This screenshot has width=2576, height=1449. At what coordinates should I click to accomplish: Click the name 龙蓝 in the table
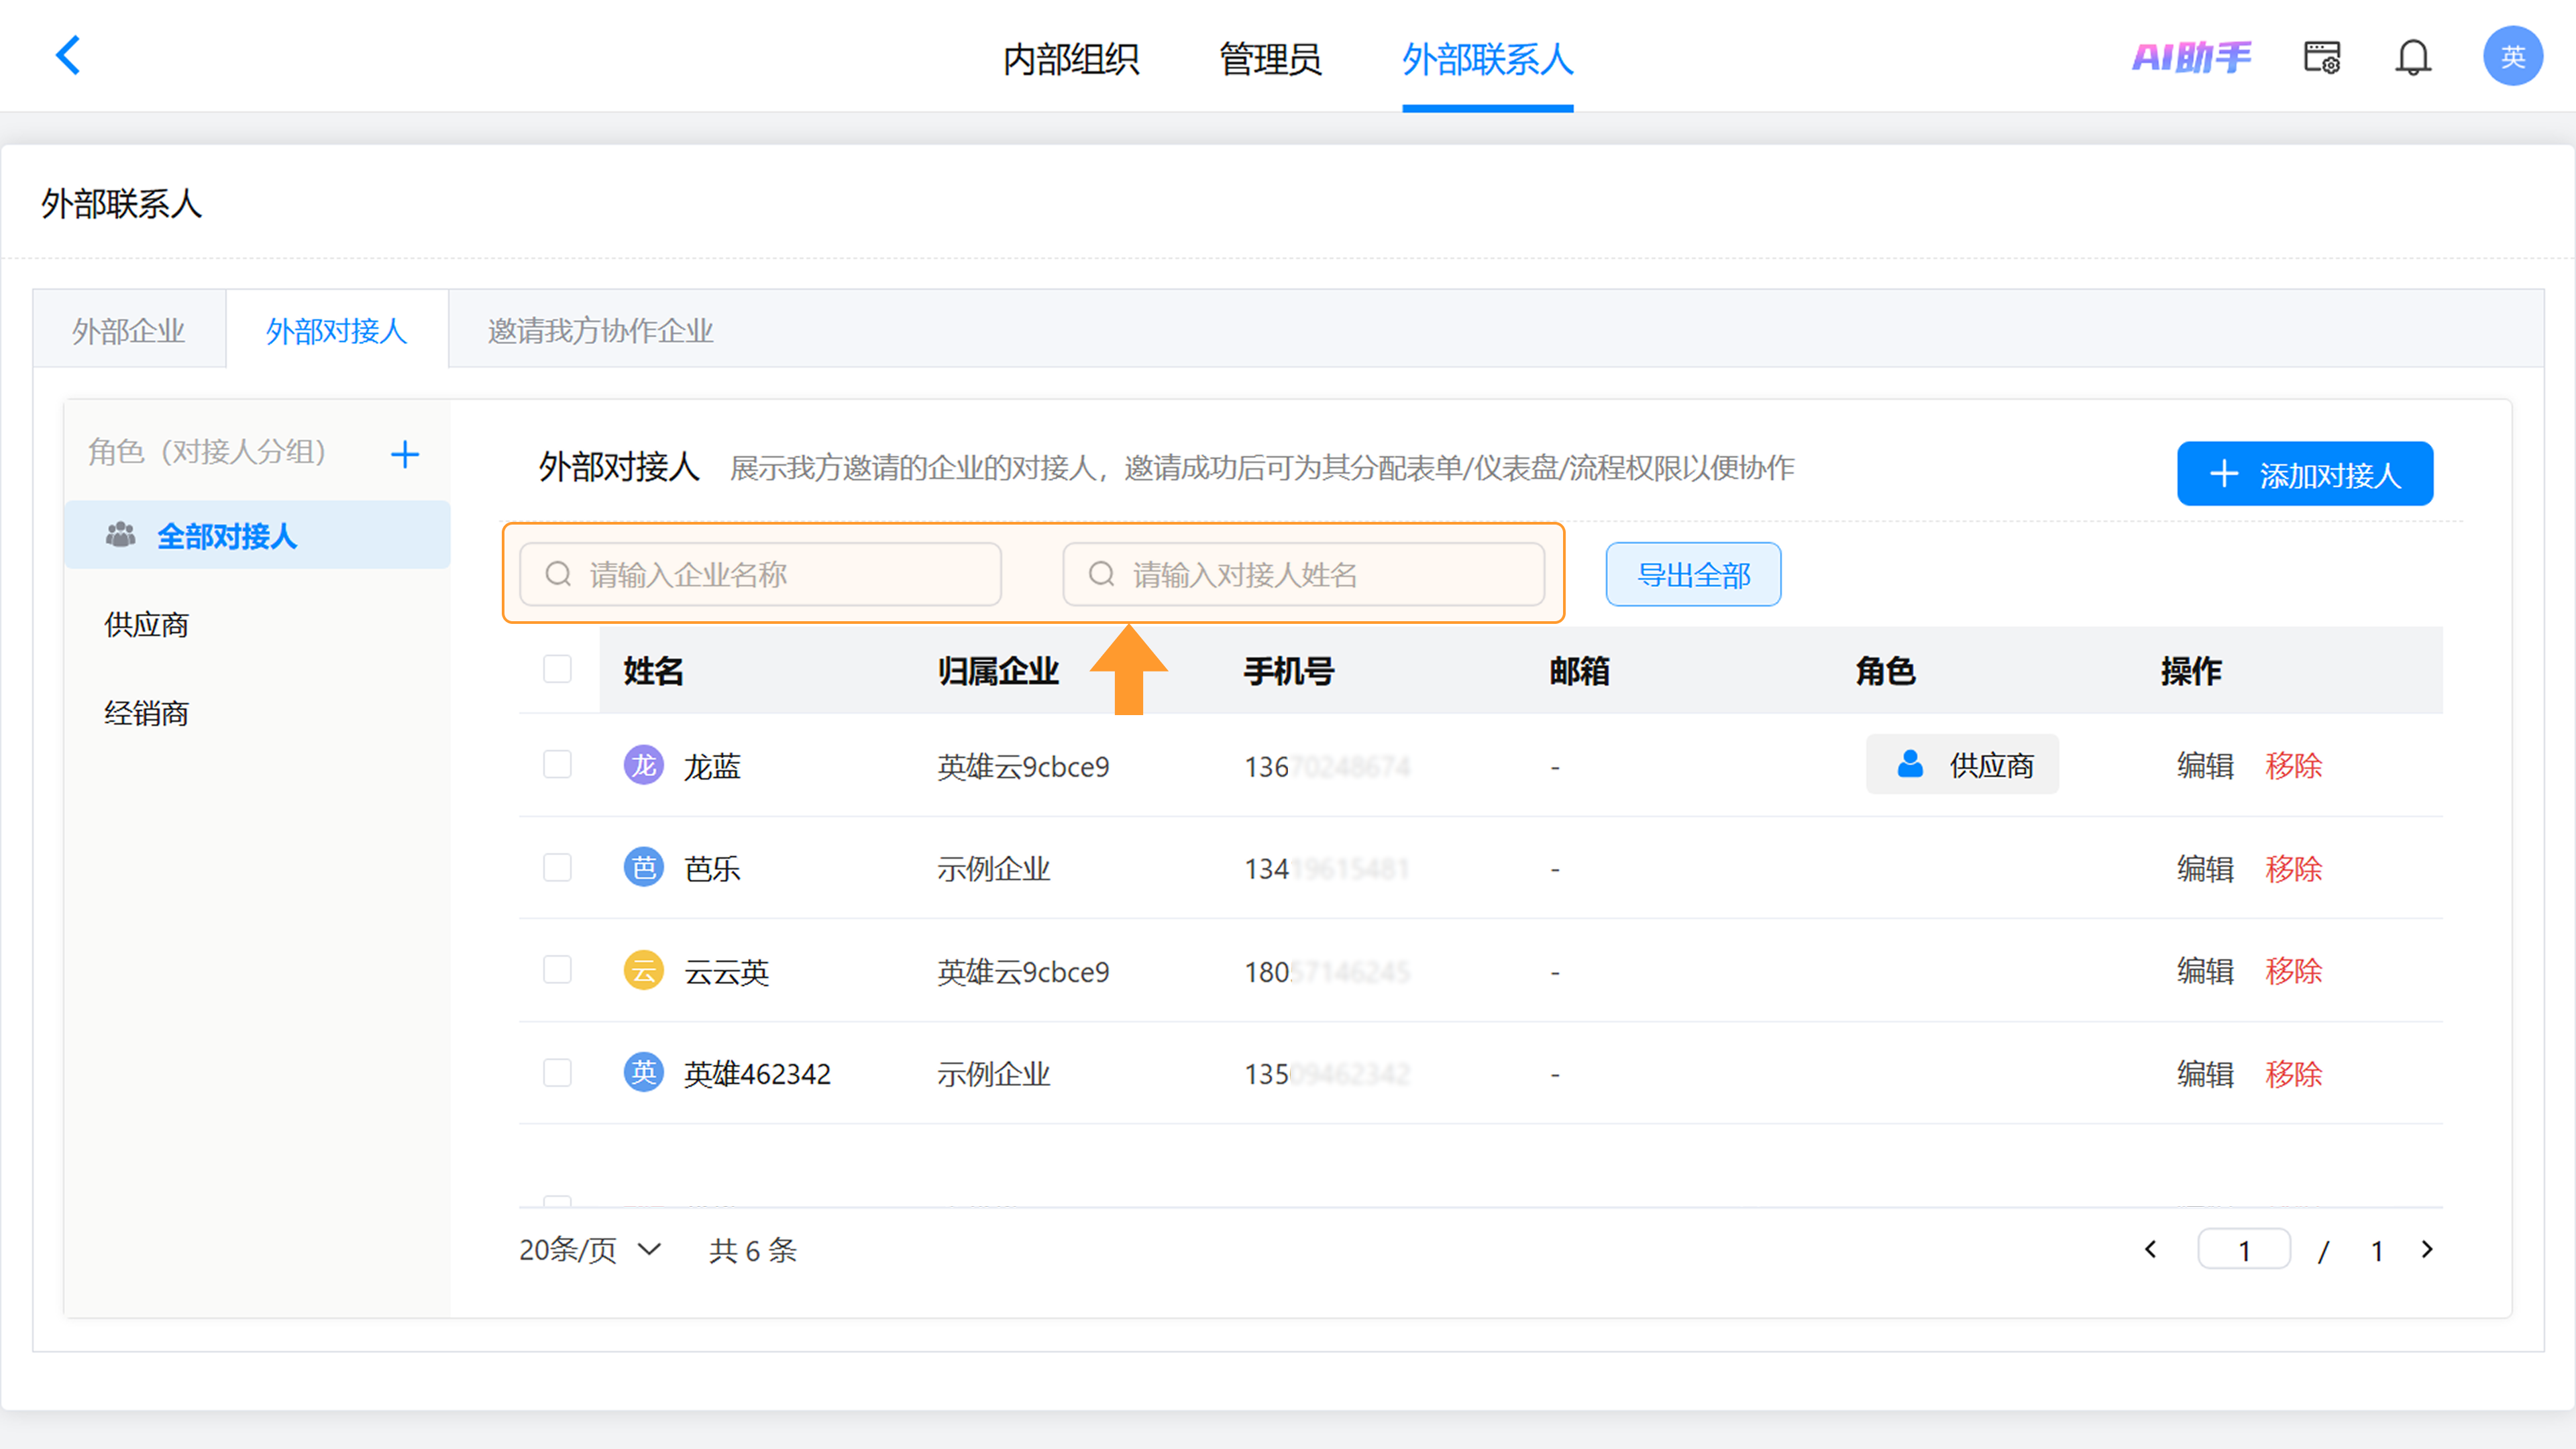tap(712, 767)
